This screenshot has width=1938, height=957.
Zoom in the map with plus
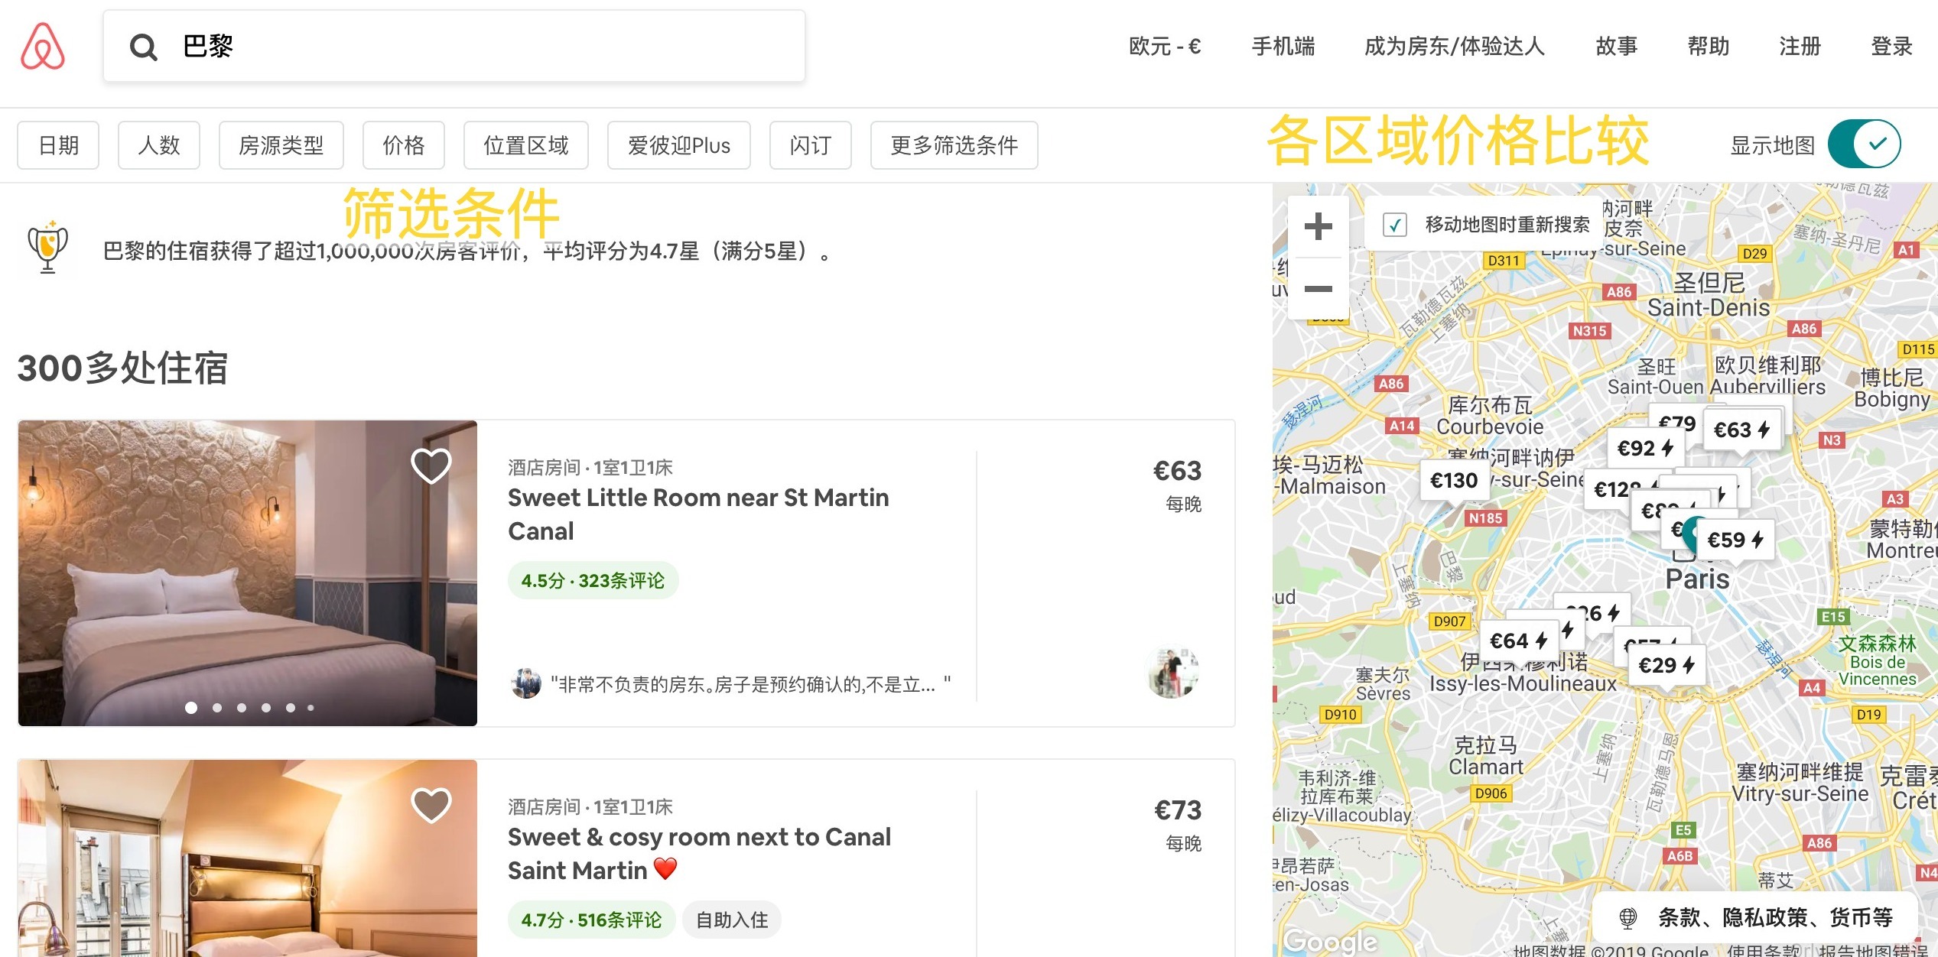tap(1318, 226)
